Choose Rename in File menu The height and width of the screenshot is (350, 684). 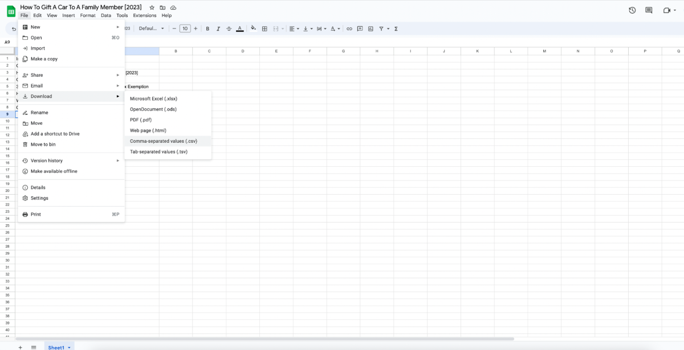[x=71, y=113]
